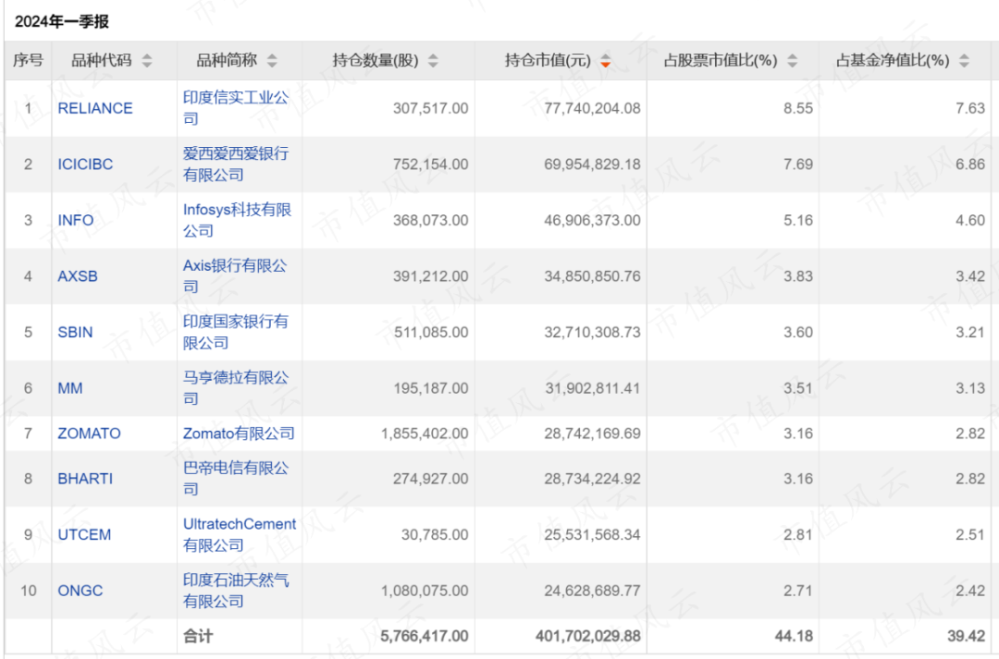Select holding quantity 752,154.00
Viewport: 999px width, 659px height.
coord(431,165)
